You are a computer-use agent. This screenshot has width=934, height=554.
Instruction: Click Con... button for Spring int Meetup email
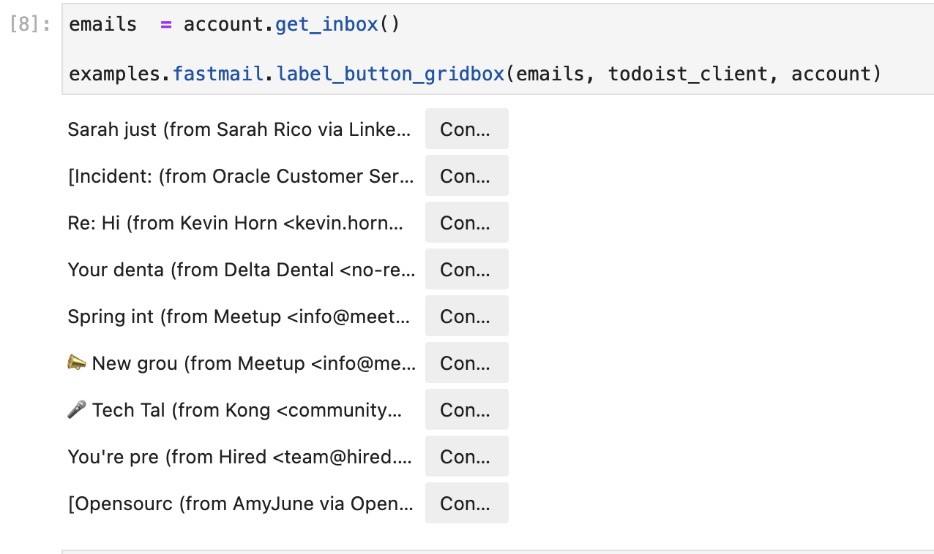[466, 316]
